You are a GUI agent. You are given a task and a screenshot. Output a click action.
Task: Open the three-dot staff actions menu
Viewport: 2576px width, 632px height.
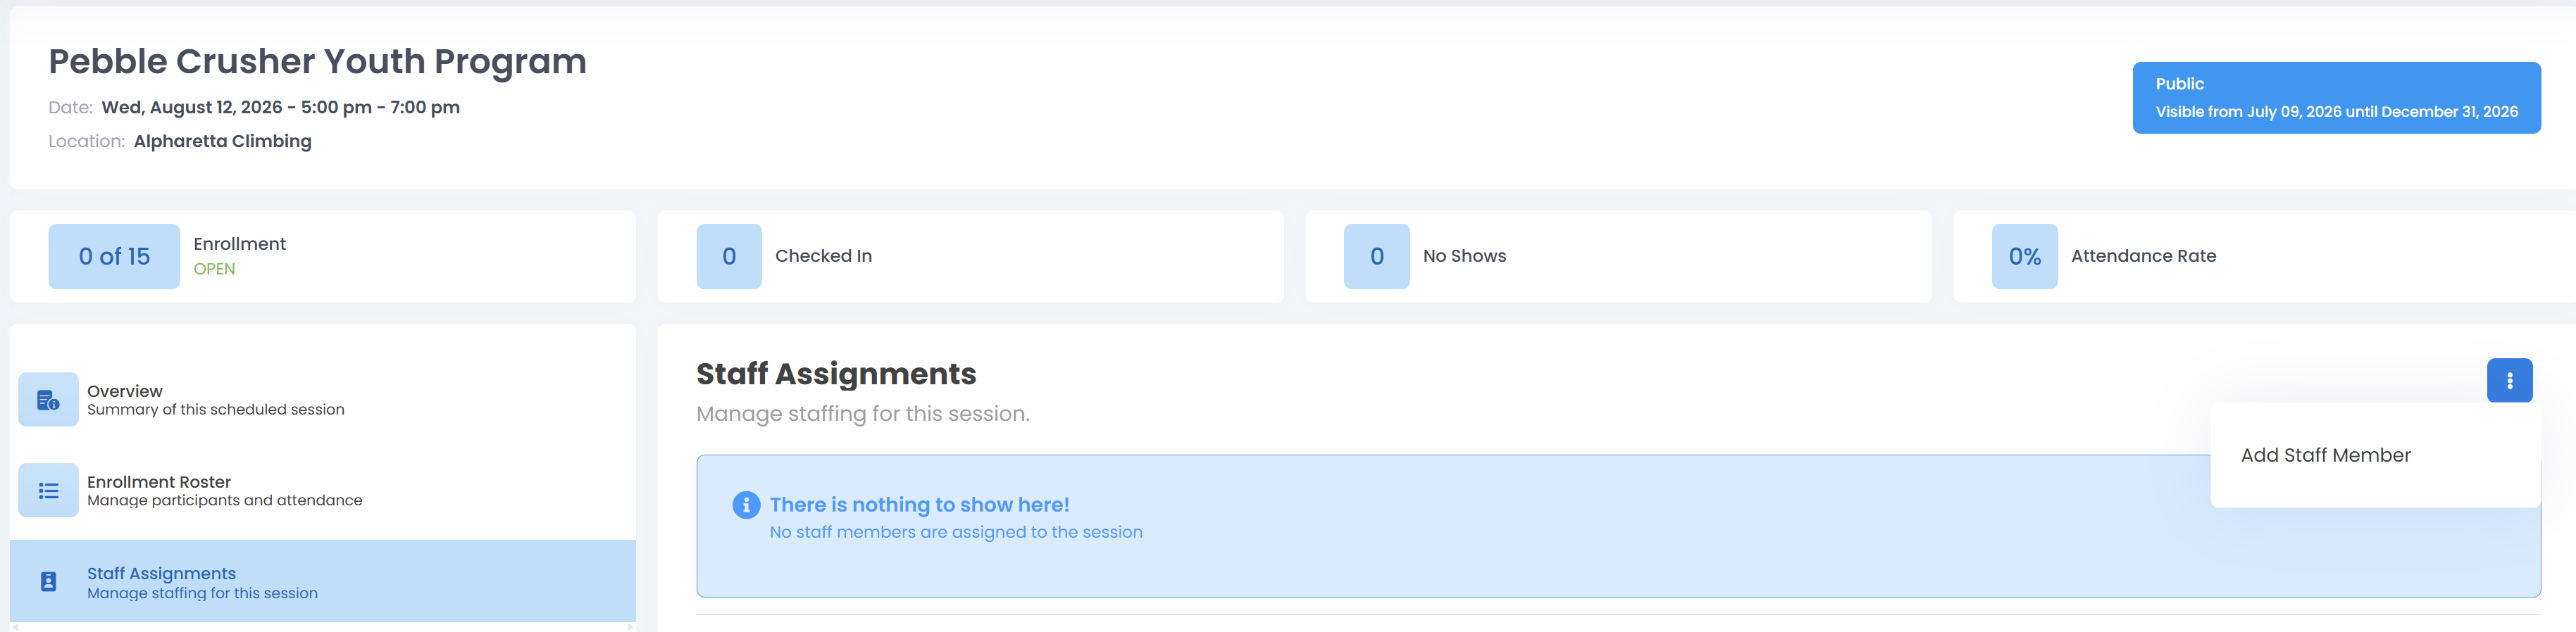pyautogui.click(x=2509, y=381)
